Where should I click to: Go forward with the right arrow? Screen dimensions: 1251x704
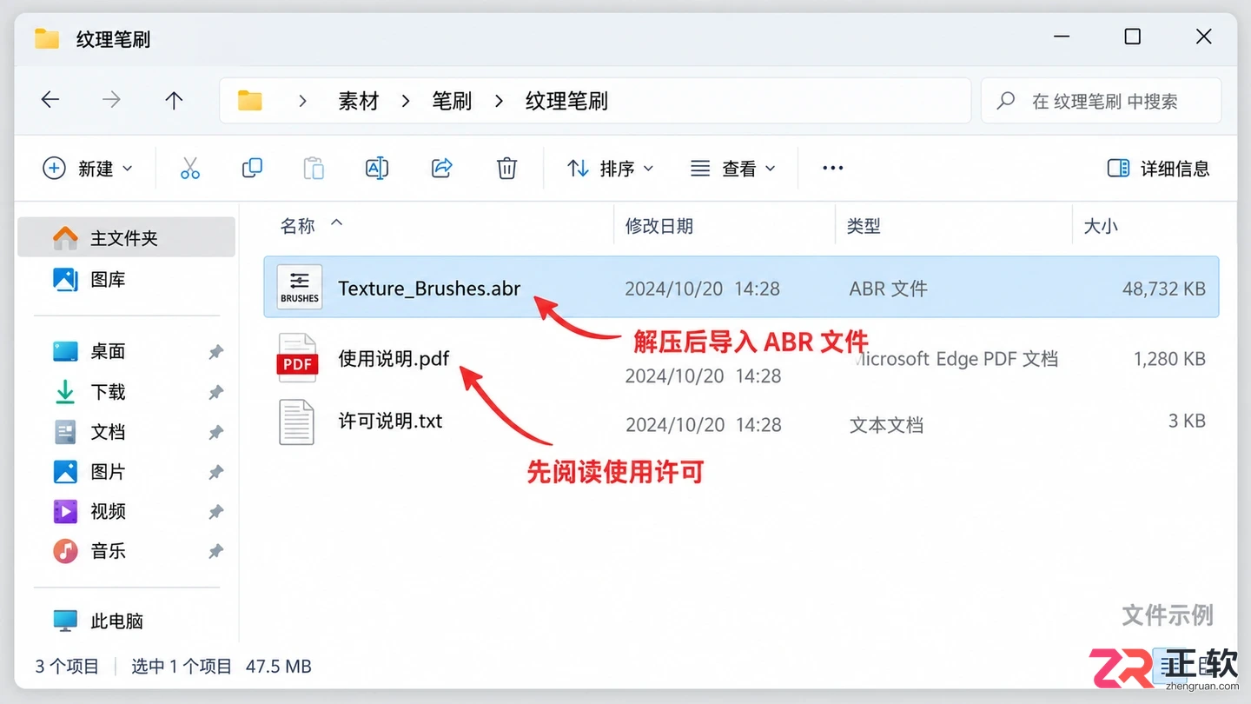click(x=111, y=100)
